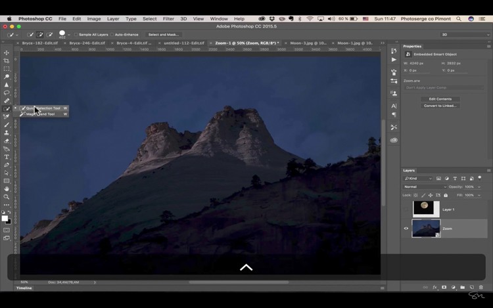Toggle Lock image pixels brush icon
This screenshot has height=308, width=493.
tap(423, 195)
